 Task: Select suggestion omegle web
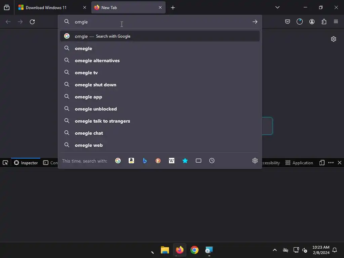click(160, 145)
